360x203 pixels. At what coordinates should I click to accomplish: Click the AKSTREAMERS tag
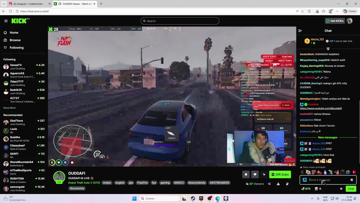pyautogui.click(x=219, y=183)
